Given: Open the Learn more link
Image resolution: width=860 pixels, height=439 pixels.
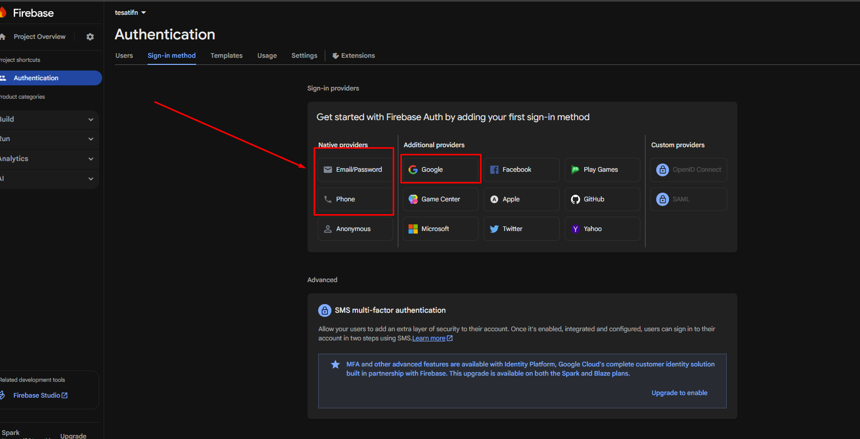Looking at the screenshot, I should (433, 338).
